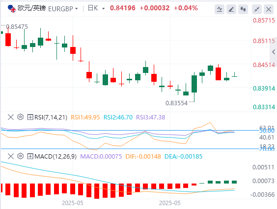Click the EUR/GBP flag icon
Viewport: 277px width, 209px height.
(x=12, y=8)
